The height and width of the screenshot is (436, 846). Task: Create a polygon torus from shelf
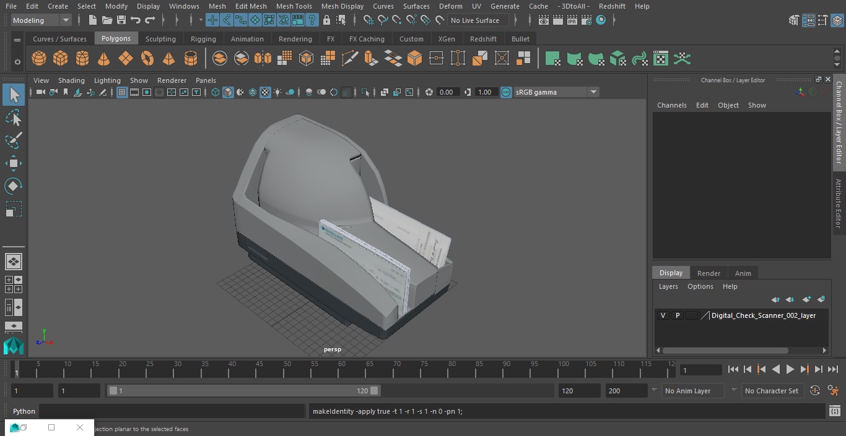[x=147, y=59]
